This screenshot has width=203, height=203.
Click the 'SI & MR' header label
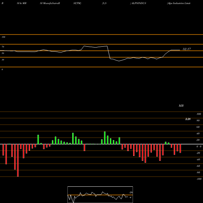pos(22,3)
